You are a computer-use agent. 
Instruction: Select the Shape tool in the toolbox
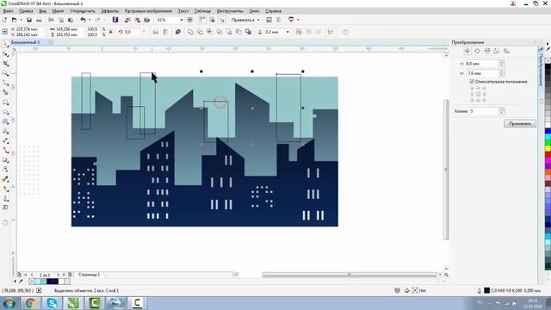pyautogui.click(x=6, y=54)
